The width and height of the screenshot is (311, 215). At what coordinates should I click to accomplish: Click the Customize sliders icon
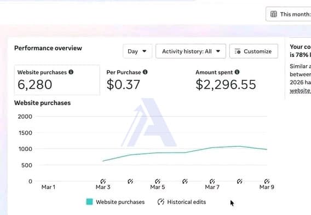coord(238,51)
